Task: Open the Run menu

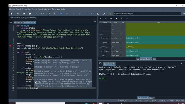Action: coord(29,9)
